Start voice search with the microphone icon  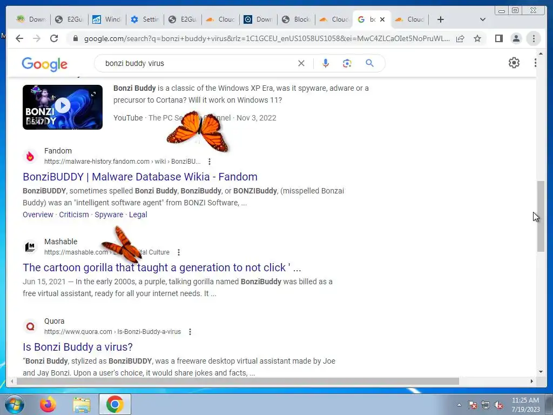pos(326,63)
